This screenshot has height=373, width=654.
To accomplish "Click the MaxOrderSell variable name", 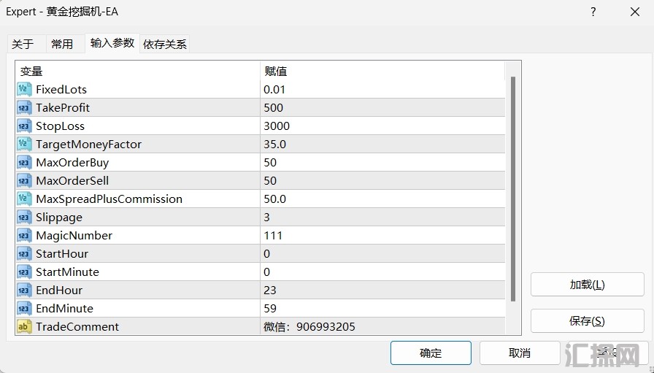I will 72,180.
